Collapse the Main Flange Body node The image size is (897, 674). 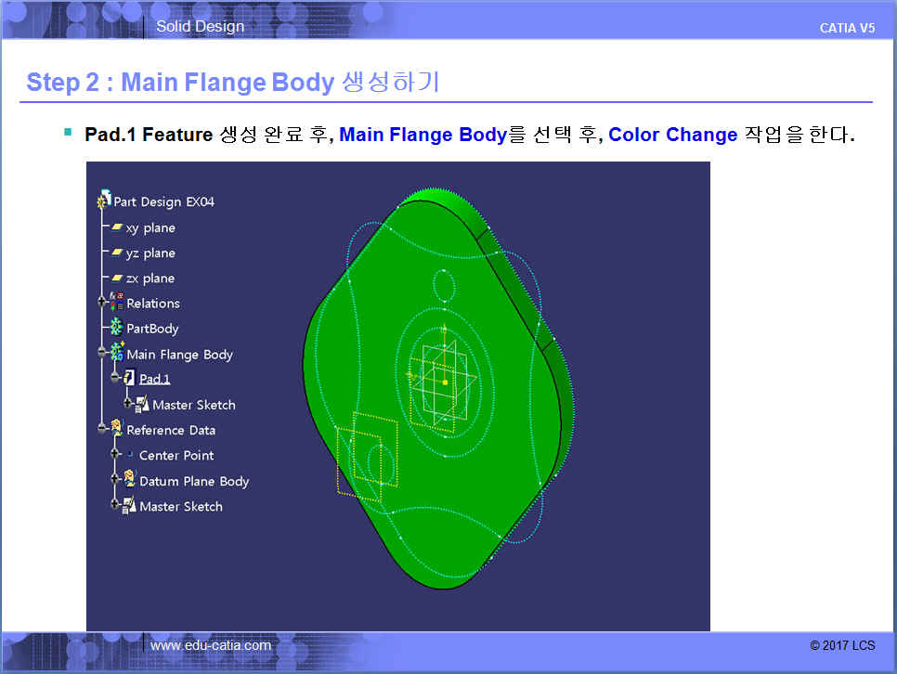tap(102, 353)
